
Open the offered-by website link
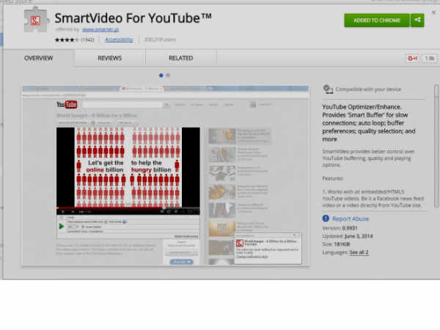click(x=100, y=29)
